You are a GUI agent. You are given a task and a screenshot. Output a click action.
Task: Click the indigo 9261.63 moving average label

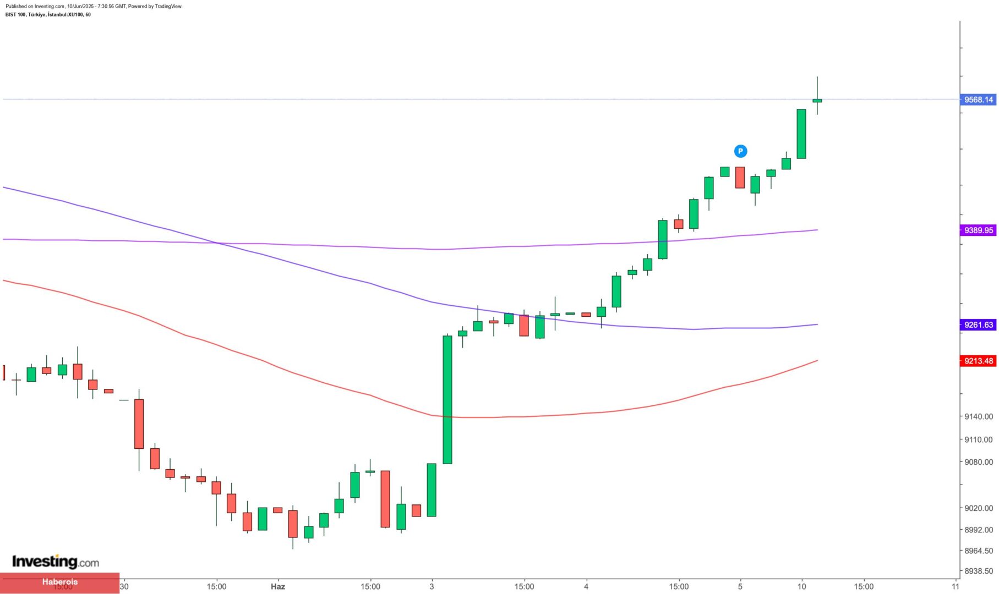click(978, 325)
